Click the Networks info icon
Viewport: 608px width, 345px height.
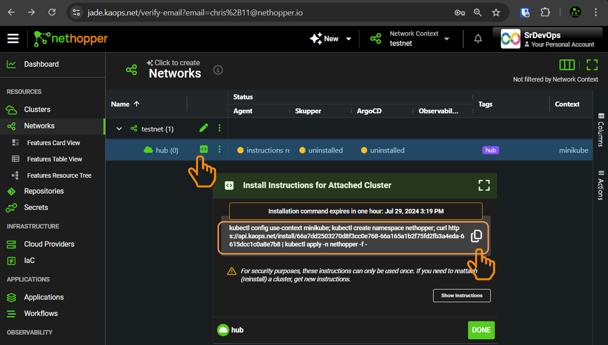pos(218,70)
